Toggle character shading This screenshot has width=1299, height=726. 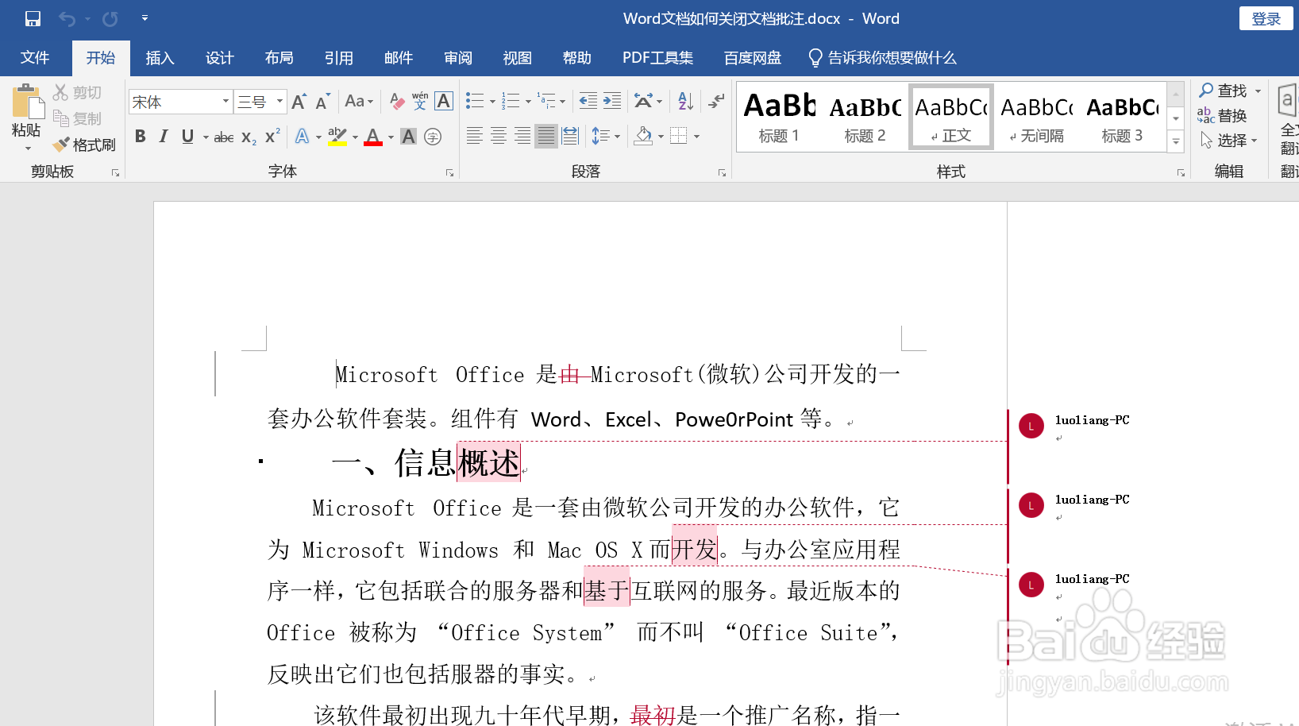408,137
